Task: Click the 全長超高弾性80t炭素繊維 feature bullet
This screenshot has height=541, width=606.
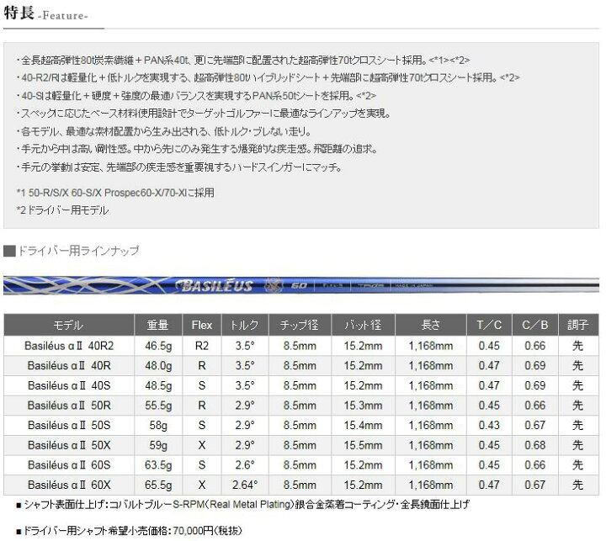Action: pyautogui.click(x=243, y=61)
